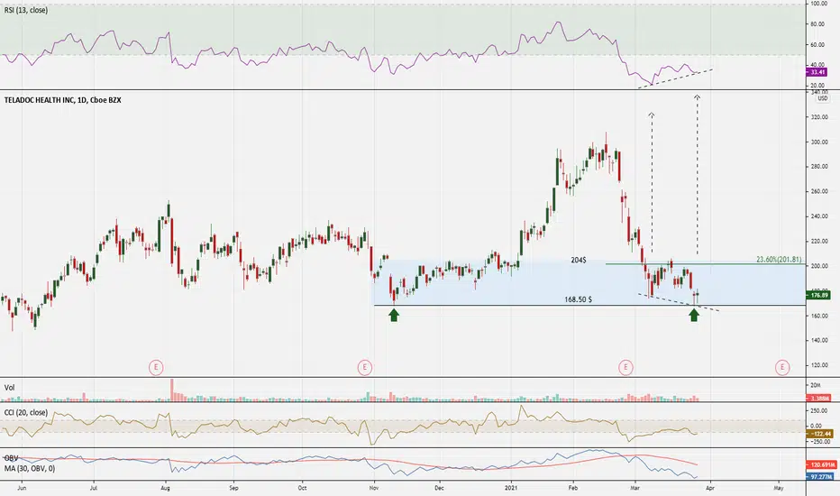Viewport: 840px width, 496px height.
Task: Click the 20M label on the volume axis
Action: 816,386
